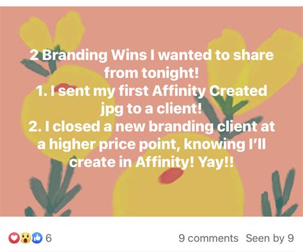Click the "jpg to a client!" text

tap(151, 109)
